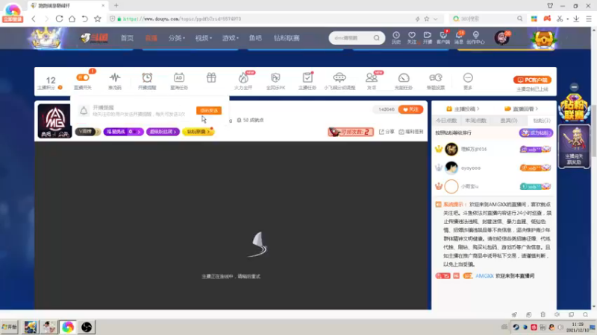Switch to the 贵宾(0) tab
The image size is (597, 335).
(x=509, y=121)
